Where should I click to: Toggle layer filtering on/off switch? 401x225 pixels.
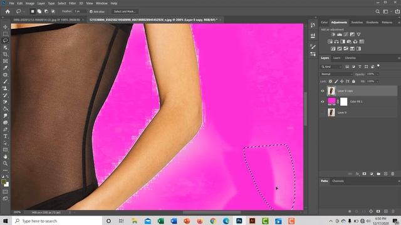coord(378,66)
